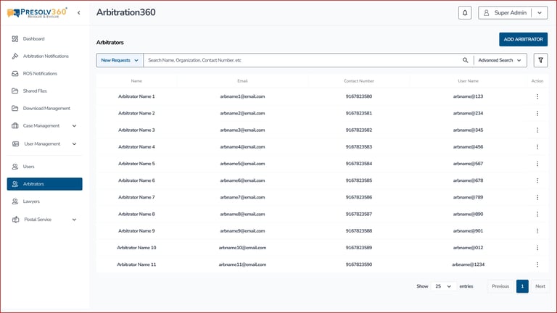
Task: Open action menu for Arbitrator Name 4
Action: click(x=537, y=147)
